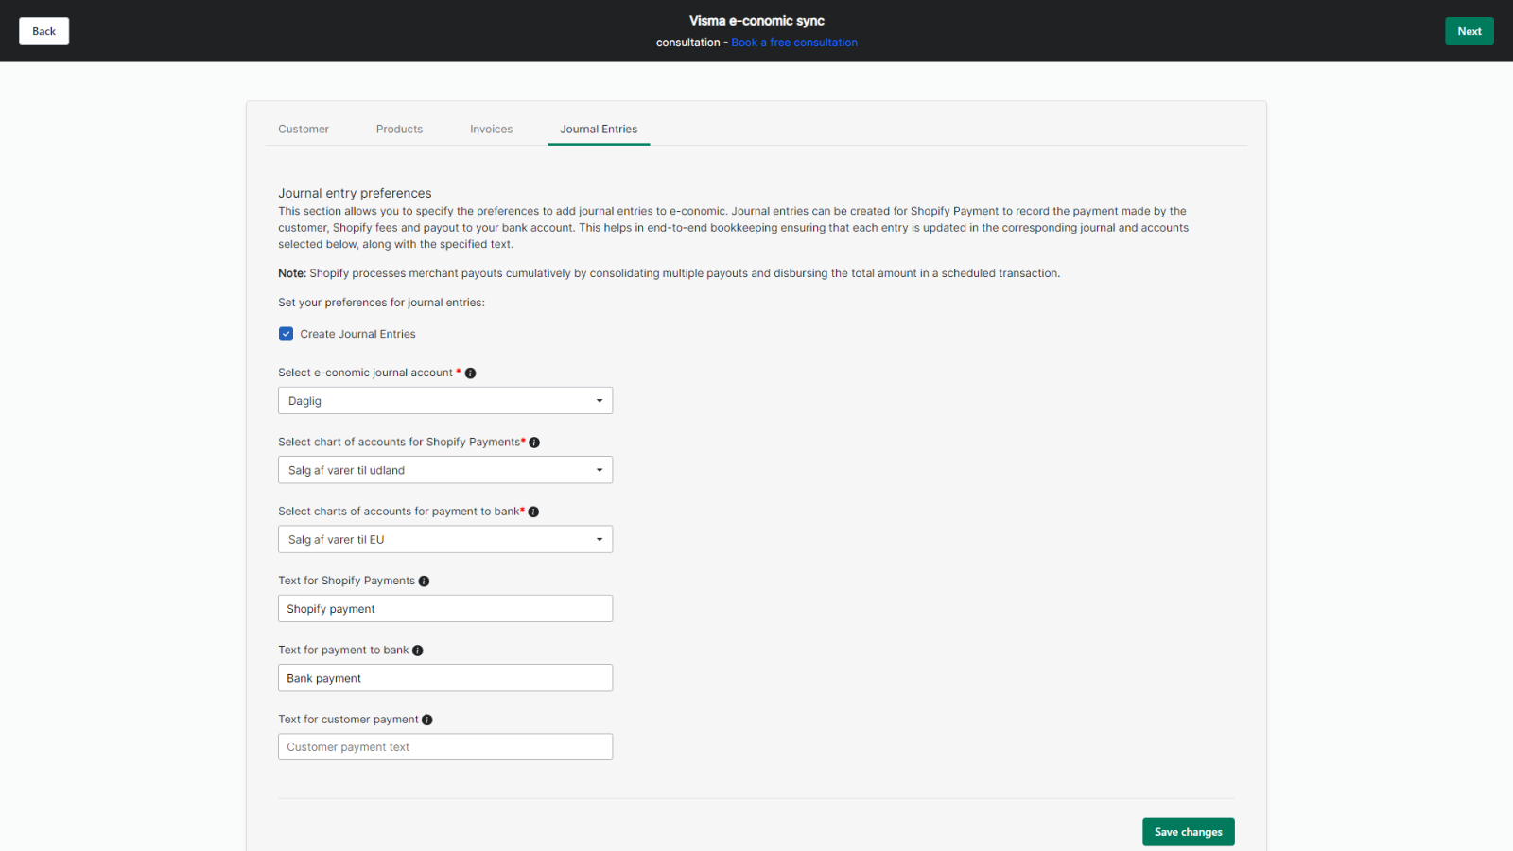Image resolution: width=1513 pixels, height=851 pixels.
Task: Click Save changes
Action: (1188, 831)
